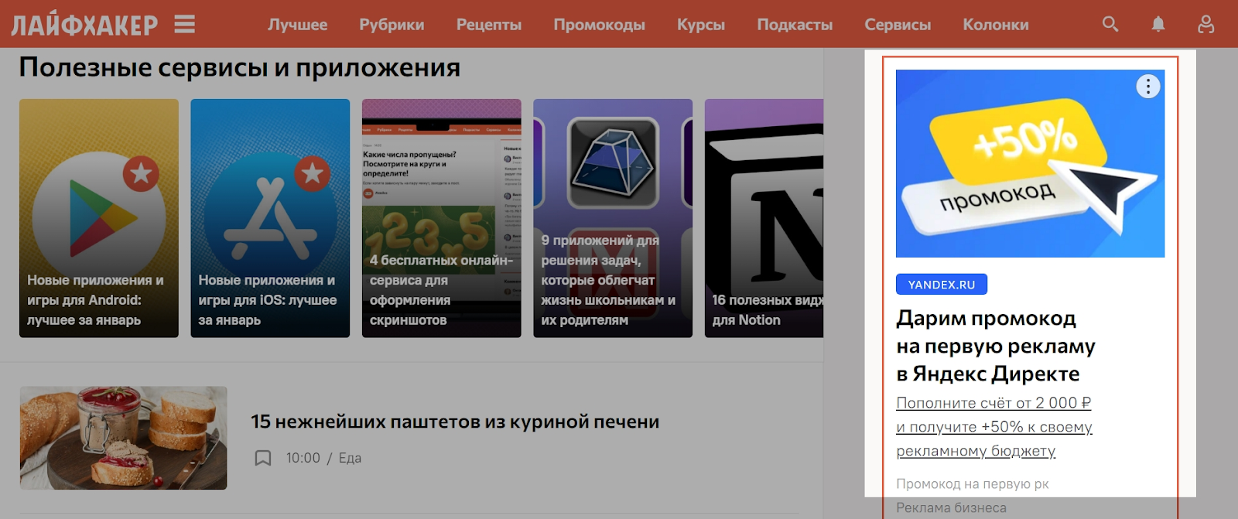
Task: Click the Лайфхакер logo
Action: point(84,25)
